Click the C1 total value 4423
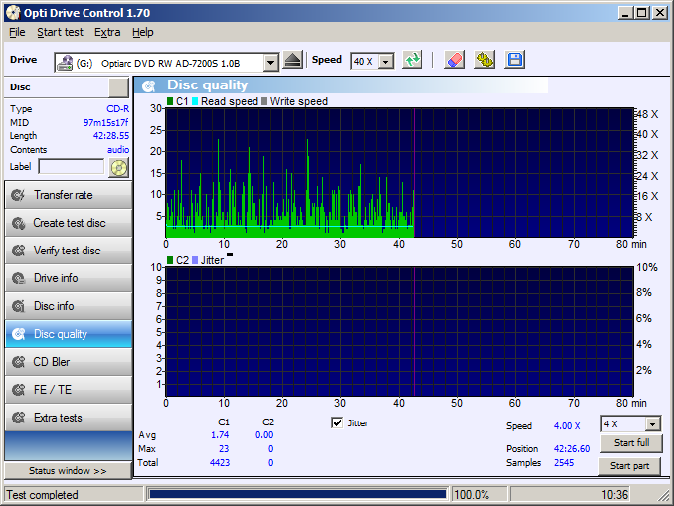The image size is (674, 506). point(220,463)
